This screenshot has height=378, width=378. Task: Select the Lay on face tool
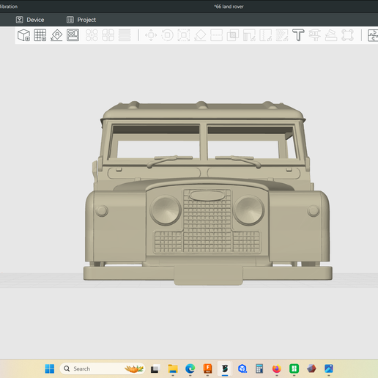pos(200,35)
